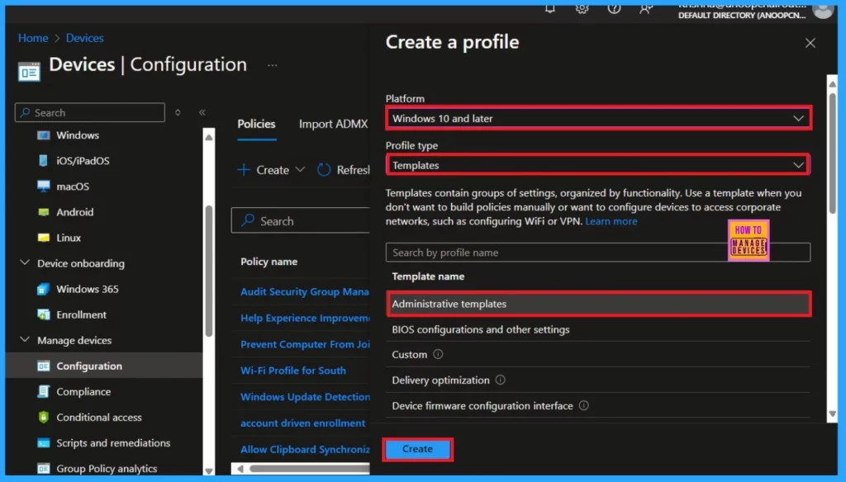The width and height of the screenshot is (846, 482).
Task: Select Administrative templates template
Action: pos(598,304)
